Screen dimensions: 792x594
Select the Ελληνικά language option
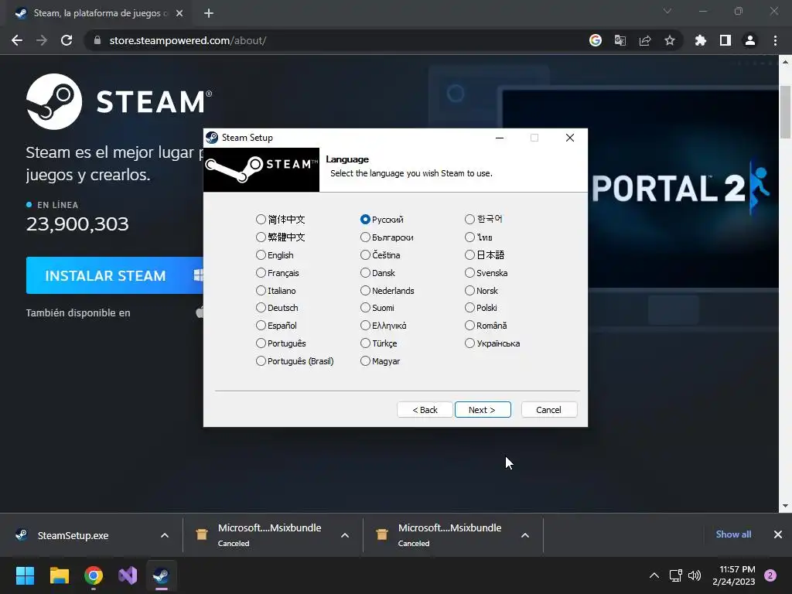[x=384, y=326]
